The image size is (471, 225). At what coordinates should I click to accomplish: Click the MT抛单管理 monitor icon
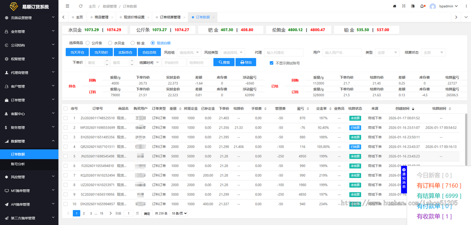point(7,191)
